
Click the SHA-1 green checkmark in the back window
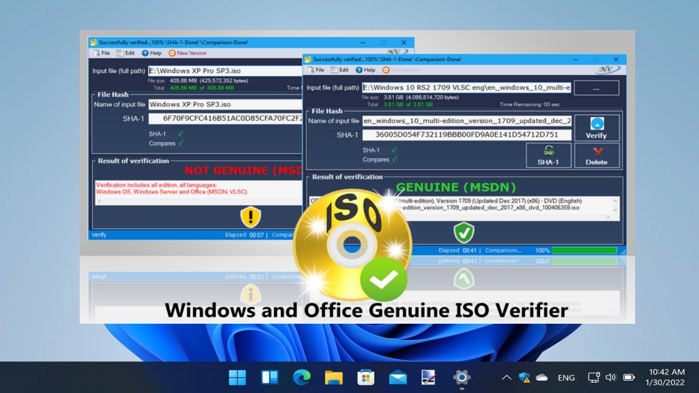point(180,134)
